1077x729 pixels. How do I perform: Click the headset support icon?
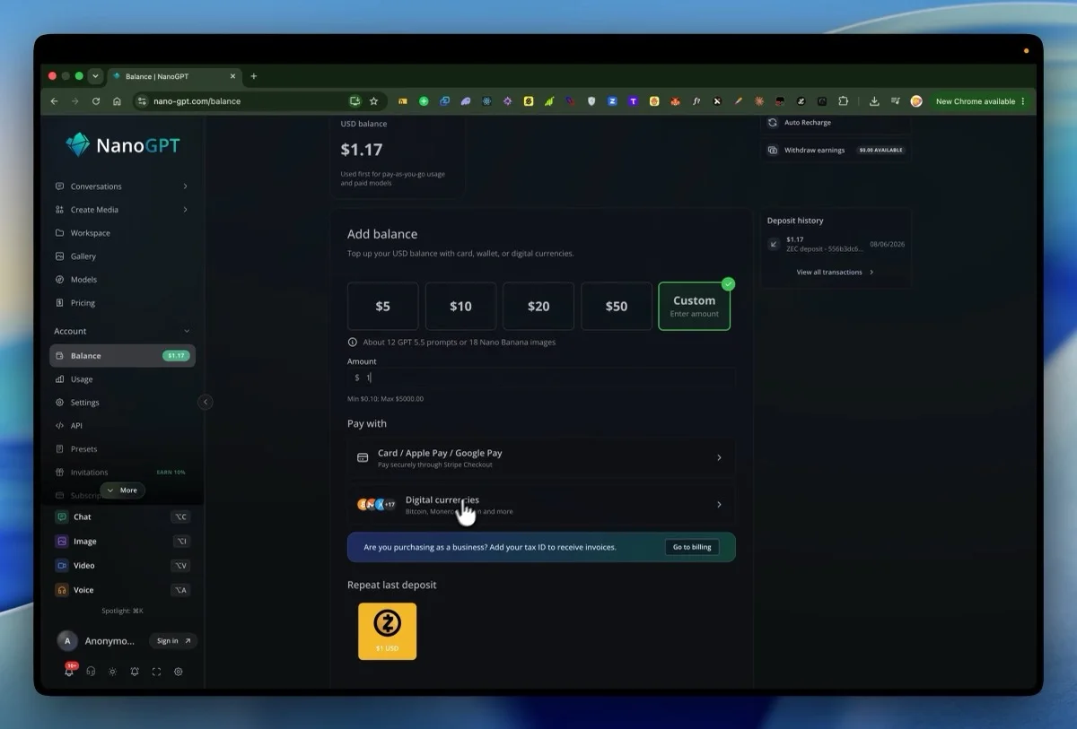coord(91,672)
